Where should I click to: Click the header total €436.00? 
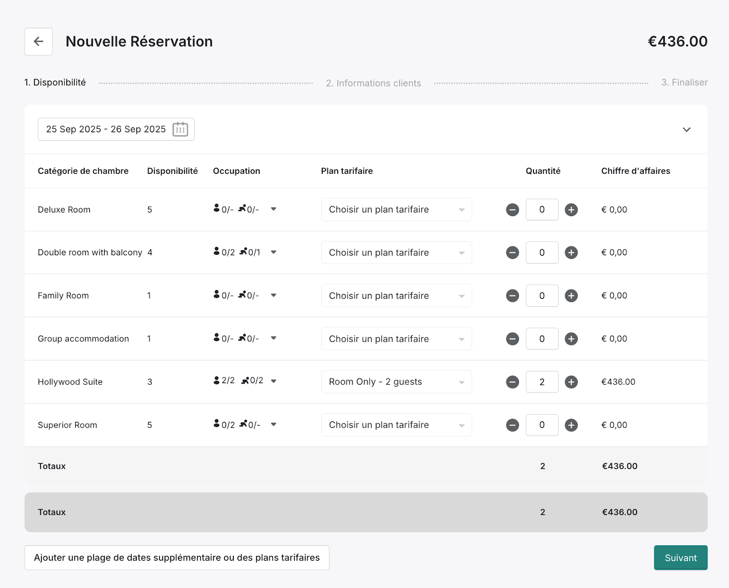(x=678, y=41)
